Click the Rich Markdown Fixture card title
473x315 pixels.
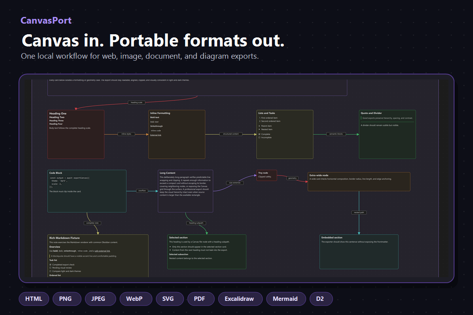[64, 238]
